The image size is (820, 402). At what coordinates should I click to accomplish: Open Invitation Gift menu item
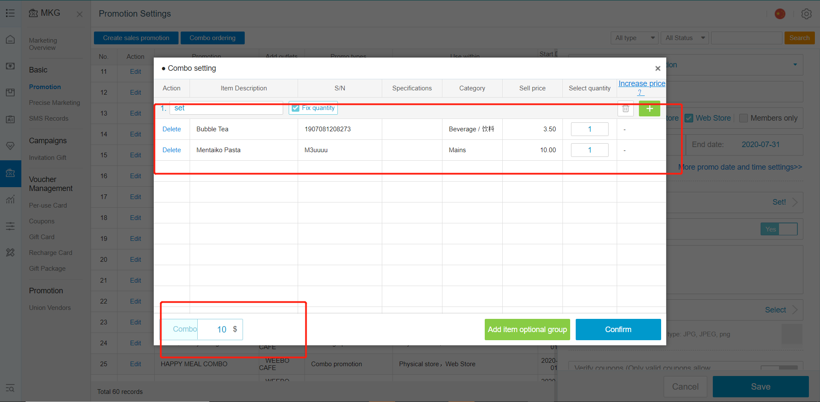[x=47, y=158]
